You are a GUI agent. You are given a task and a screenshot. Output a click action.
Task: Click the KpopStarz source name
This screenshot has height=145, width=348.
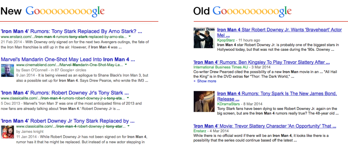coord(226,40)
